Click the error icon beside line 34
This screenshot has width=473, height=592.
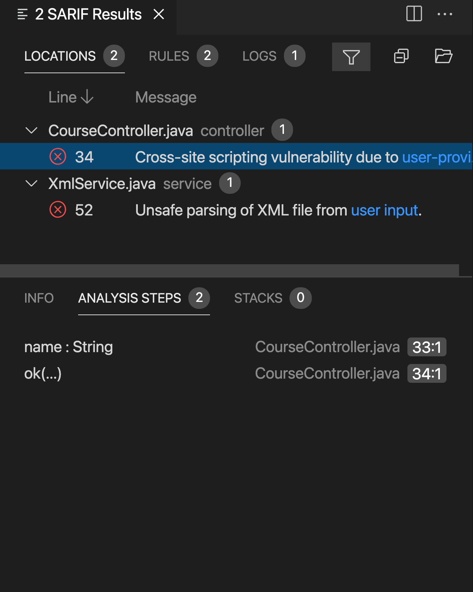coord(58,157)
